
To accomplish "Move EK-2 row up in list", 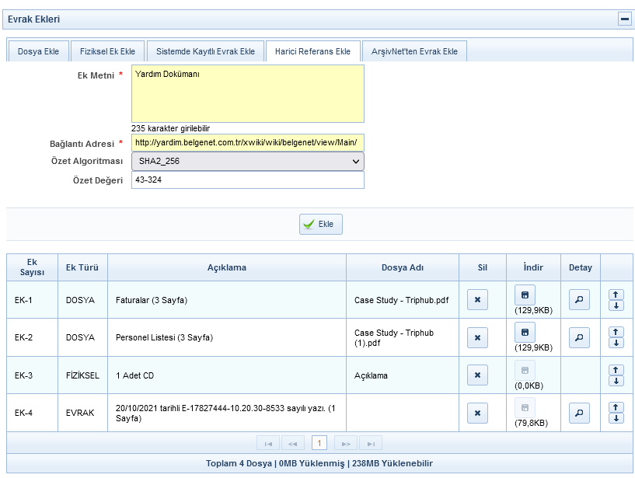I will (616, 332).
